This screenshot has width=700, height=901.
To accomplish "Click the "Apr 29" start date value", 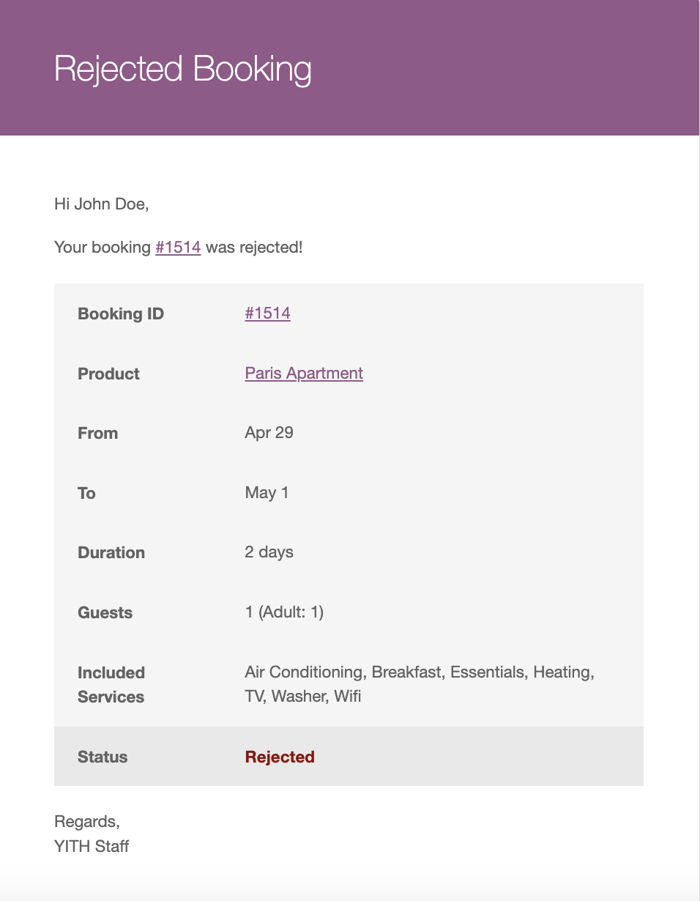I will point(269,433).
